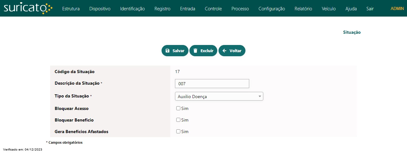Screen dimensions: 407x154
Task: Save the record with Salvar button
Action: (175, 51)
